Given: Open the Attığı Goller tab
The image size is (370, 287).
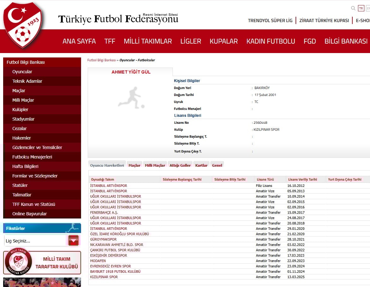Looking at the screenshot, I should tap(180, 165).
